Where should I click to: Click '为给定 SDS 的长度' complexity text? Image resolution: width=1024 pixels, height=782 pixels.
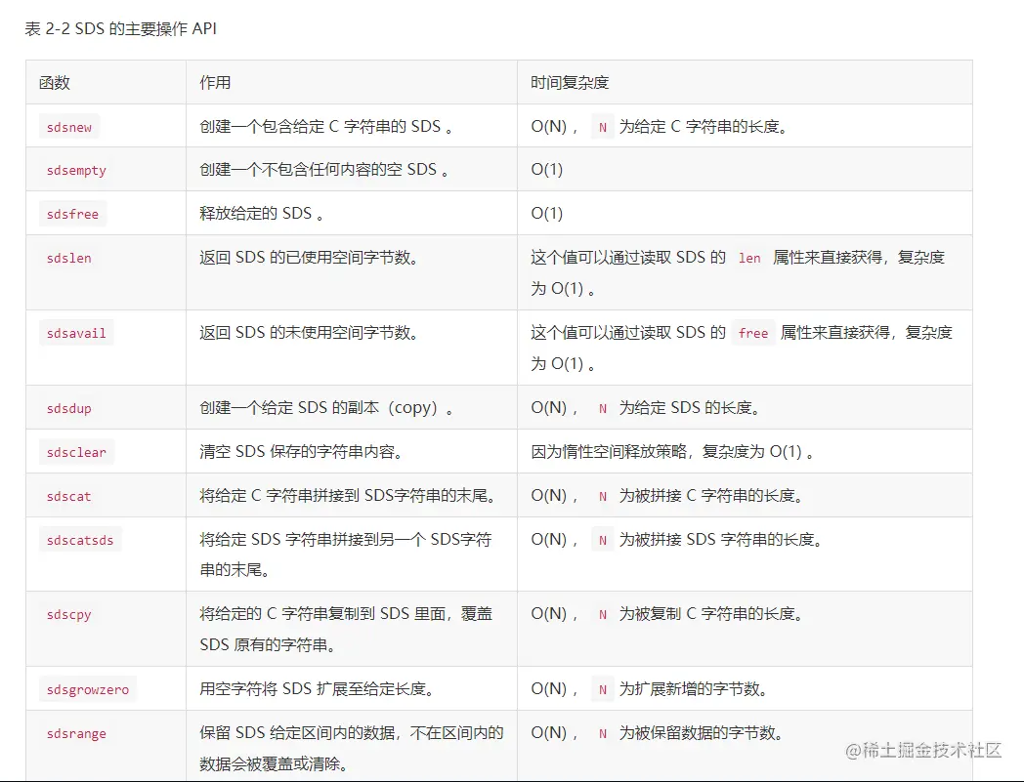click(x=690, y=408)
